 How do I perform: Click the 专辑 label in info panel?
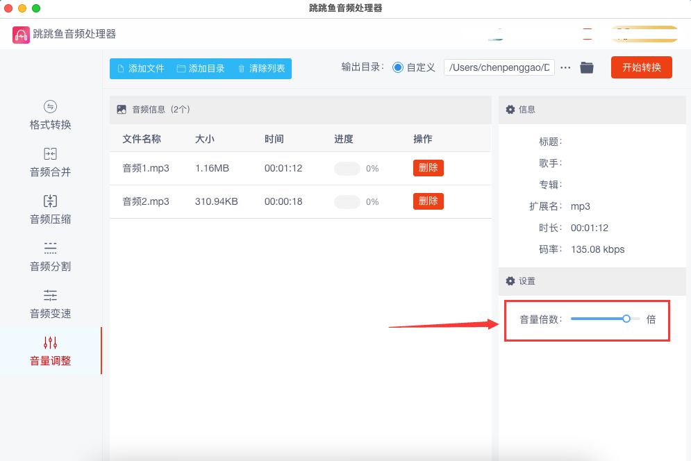[551, 184]
